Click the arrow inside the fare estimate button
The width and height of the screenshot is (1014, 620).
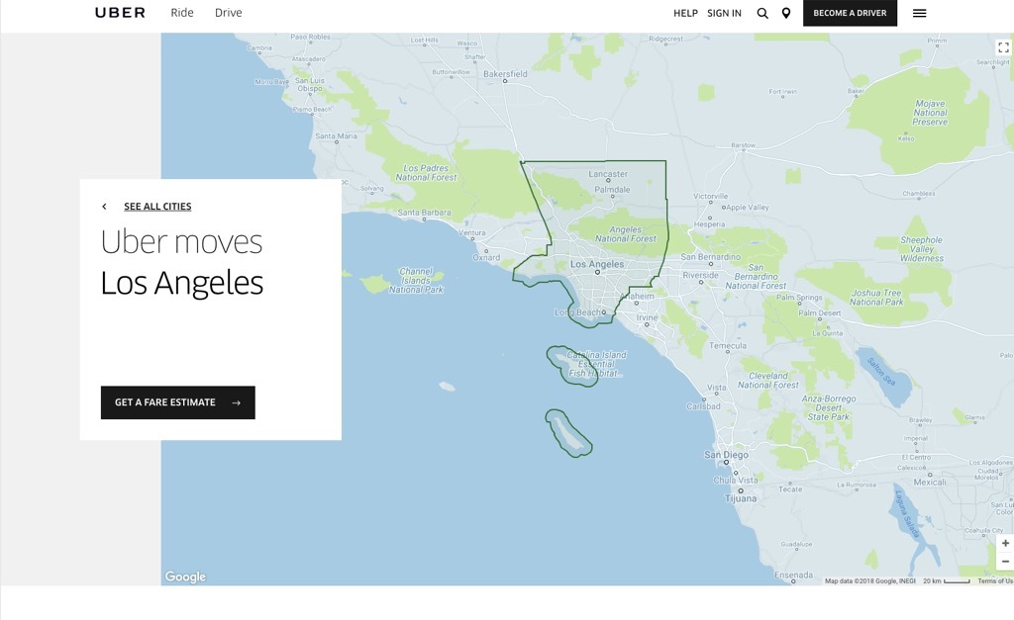click(x=236, y=402)
